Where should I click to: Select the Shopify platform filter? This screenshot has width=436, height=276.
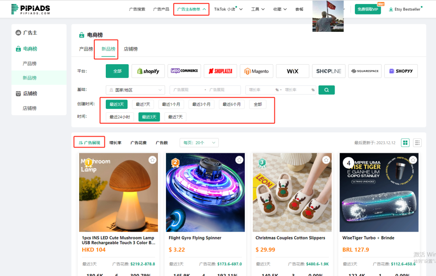(x=148, y=71)
